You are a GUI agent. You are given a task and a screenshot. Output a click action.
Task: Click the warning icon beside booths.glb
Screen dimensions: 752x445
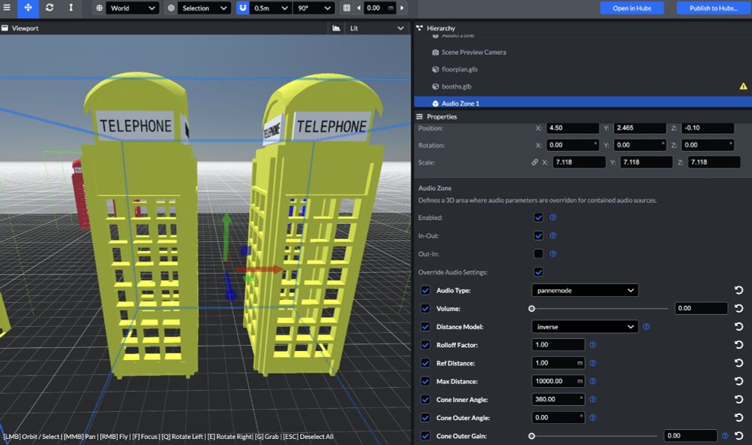coord(743,86)
